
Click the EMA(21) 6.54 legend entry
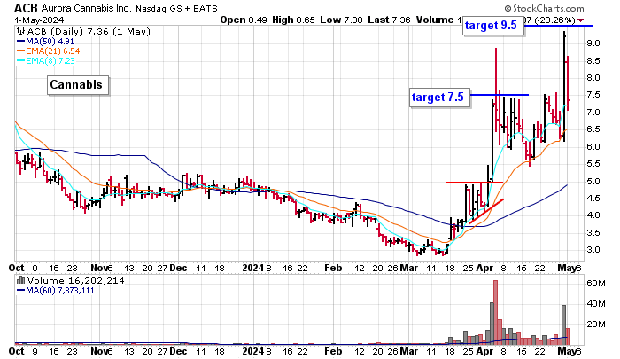[48, 51]
